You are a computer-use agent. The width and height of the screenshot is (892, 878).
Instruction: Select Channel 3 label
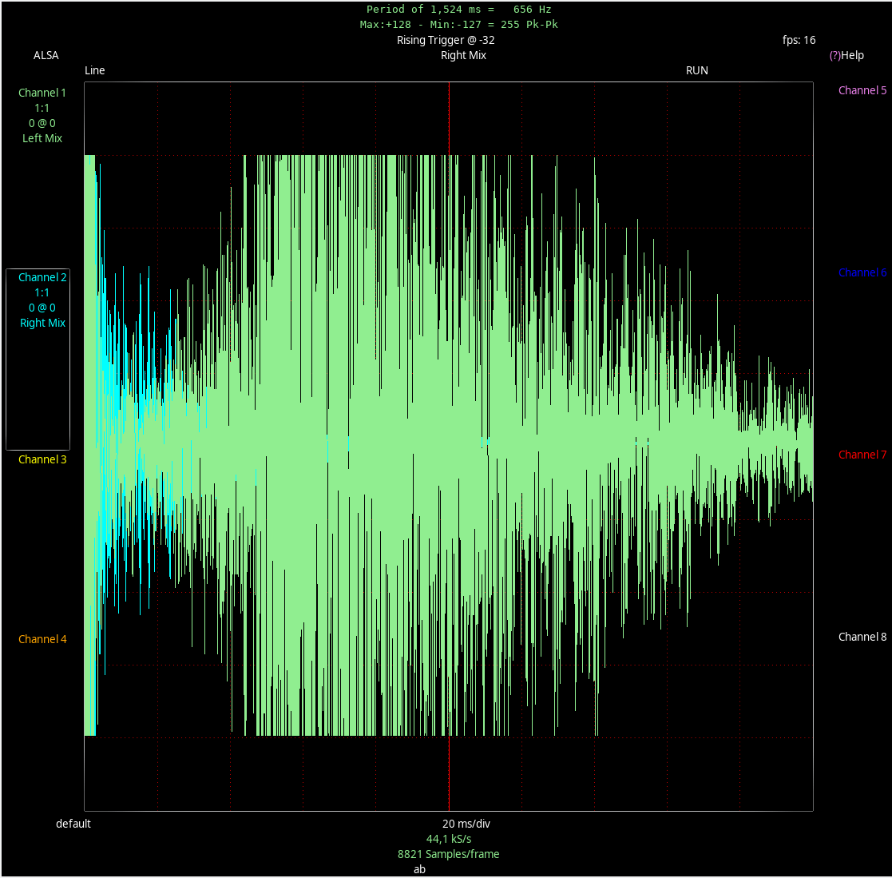pyautogui.click(x=42, y=459)
